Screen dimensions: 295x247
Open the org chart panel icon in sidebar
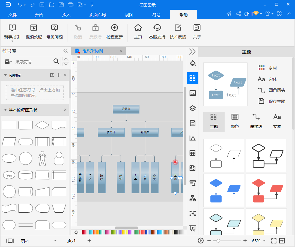(193, 198)
